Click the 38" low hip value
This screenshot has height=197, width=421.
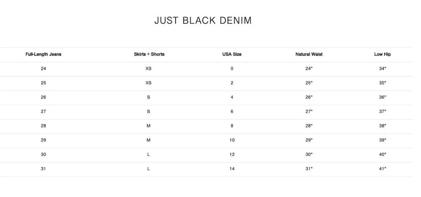[382, 126]
